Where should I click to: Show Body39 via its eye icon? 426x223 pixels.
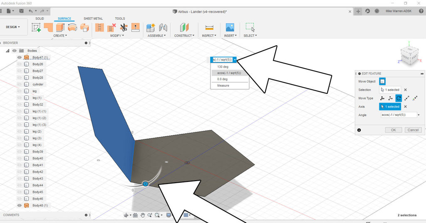coord(19,152)
